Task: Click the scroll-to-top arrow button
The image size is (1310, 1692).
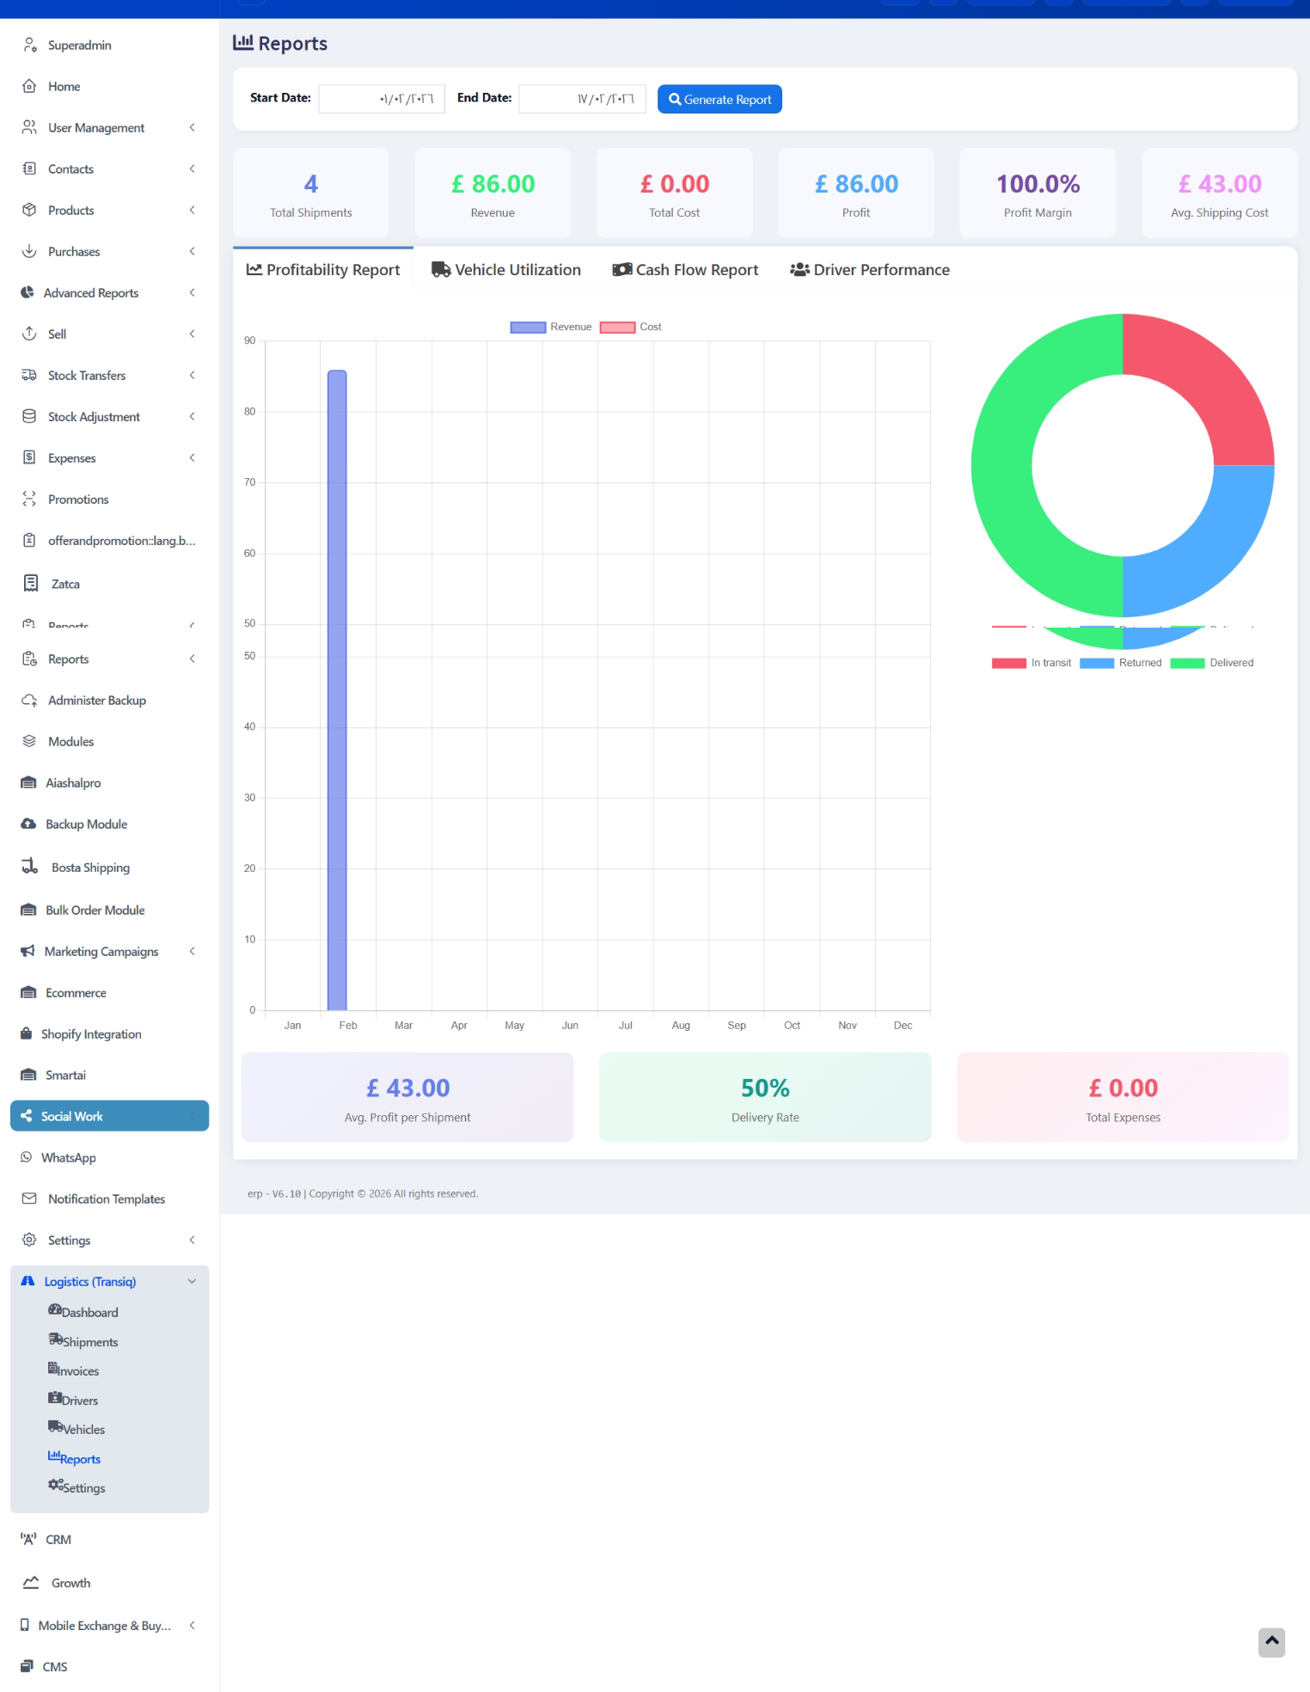Action: pyautogui.click(x=1271, y=1641)
